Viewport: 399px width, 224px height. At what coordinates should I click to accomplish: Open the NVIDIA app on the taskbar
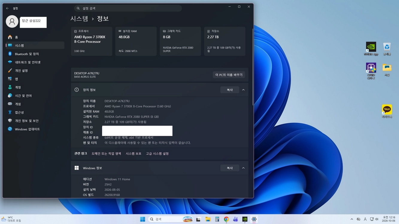pos(245,219)
